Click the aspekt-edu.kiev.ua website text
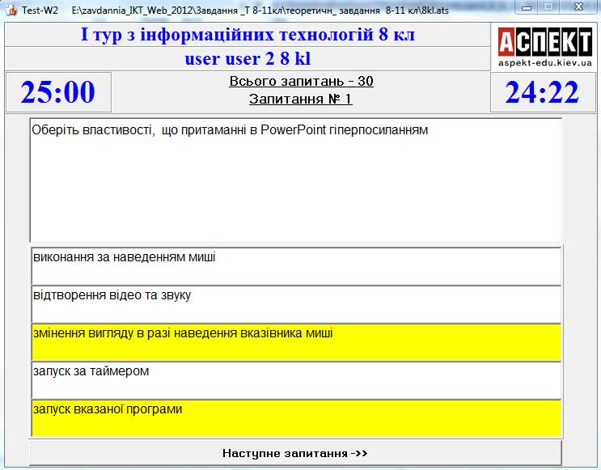Image resolution: width=601 pixels, height=470 pixels. (544, 62)
